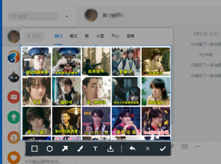Confirm screenshot with checkmark icon
The height and width of the screenshot is (164, 221).
tap(163, 149)
